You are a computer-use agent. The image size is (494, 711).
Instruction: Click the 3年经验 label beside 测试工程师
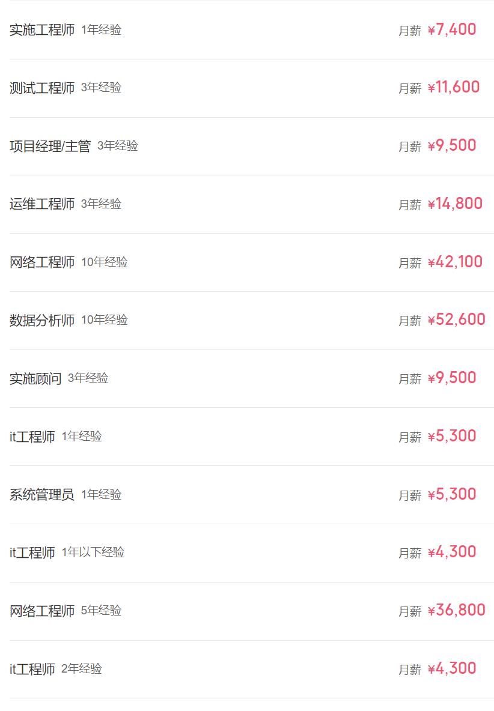[101, 88]
